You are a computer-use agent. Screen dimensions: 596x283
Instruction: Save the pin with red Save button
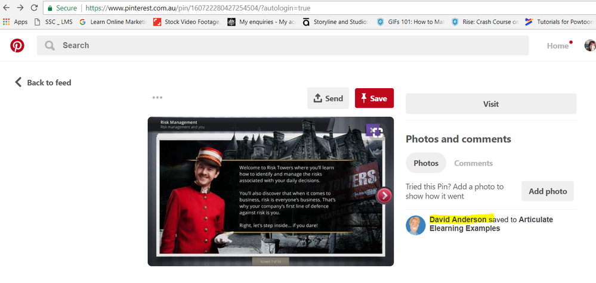point(374,98)
